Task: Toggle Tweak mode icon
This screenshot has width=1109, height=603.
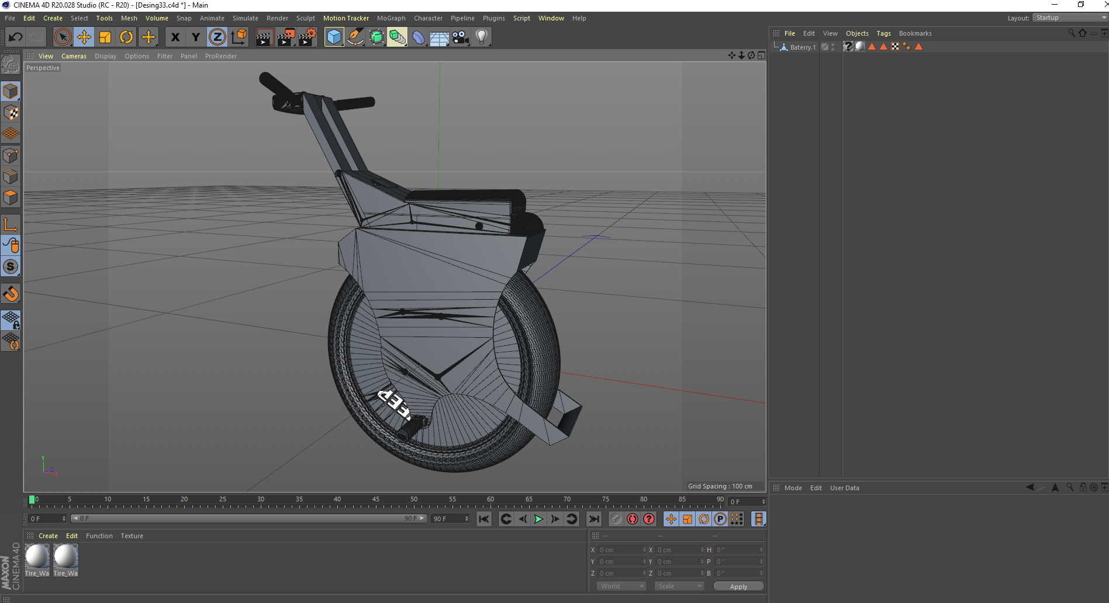Action: point(11,245)
